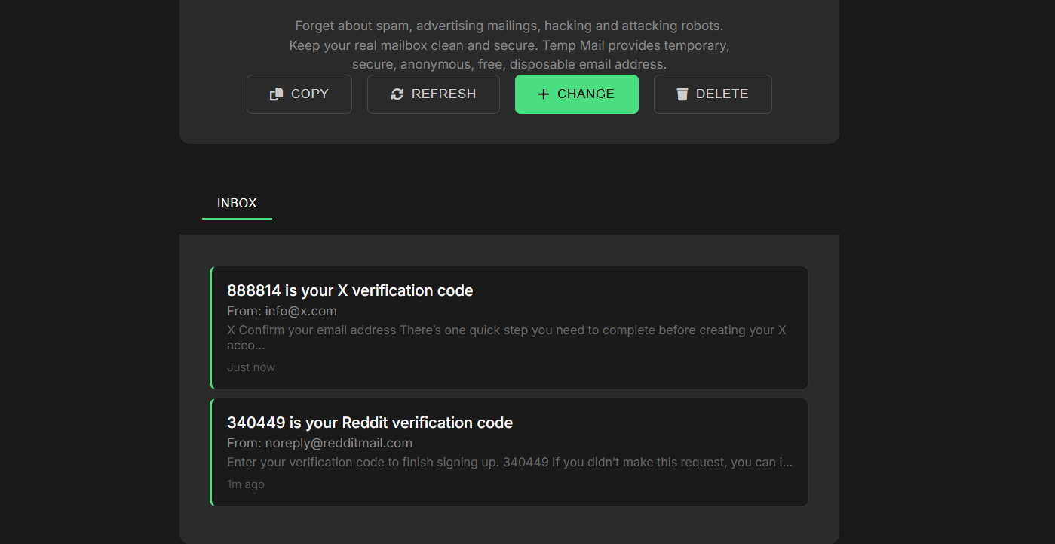Open the X verification code email
The image size is (1055, 544).
coord(509,327)
